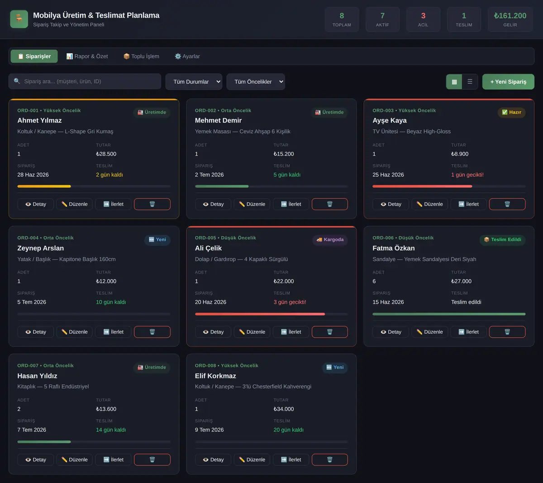Focus the Sipariş ara search field
The height and width of the screenshot is (483, 543).
[85, 81]
